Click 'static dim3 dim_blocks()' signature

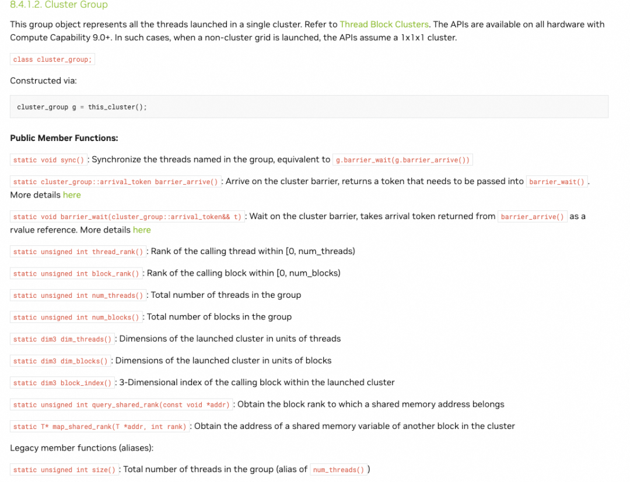[x=60, y=361]
